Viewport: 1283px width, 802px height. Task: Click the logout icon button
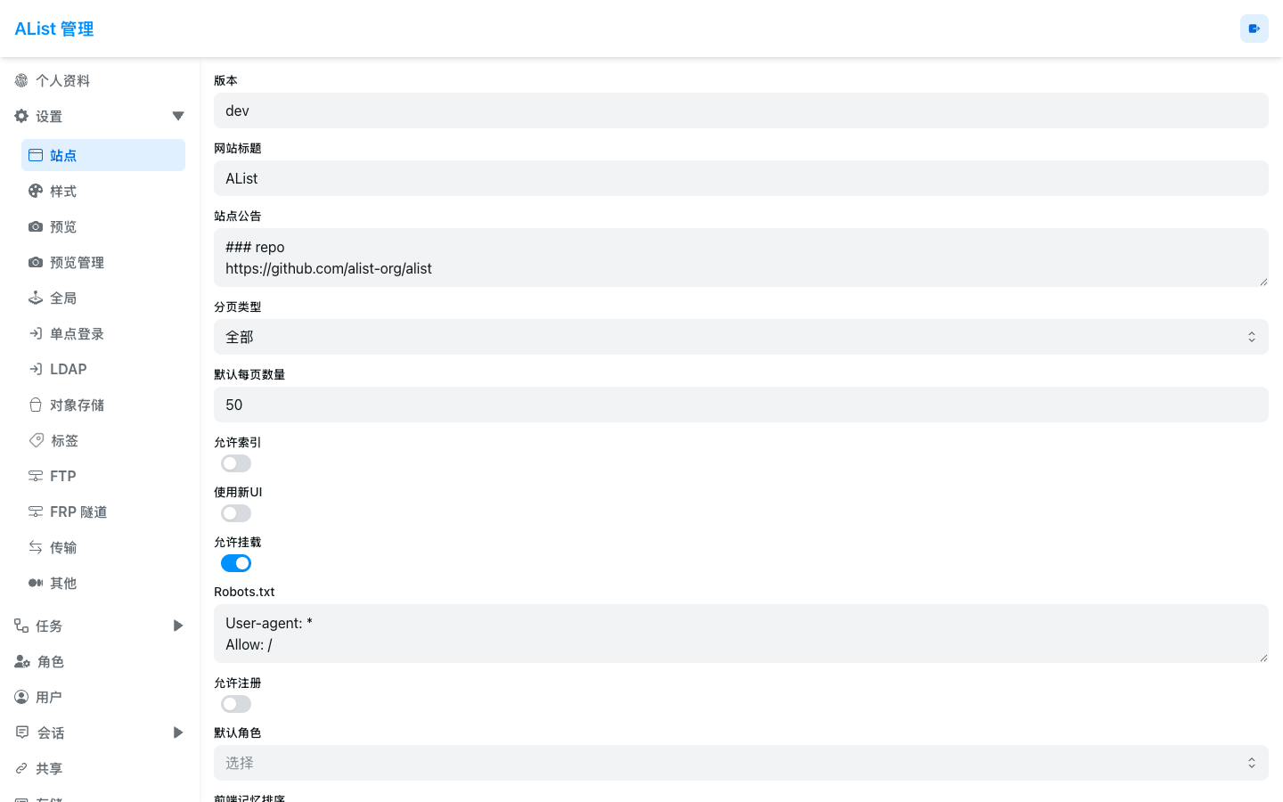coord(1254,29)
